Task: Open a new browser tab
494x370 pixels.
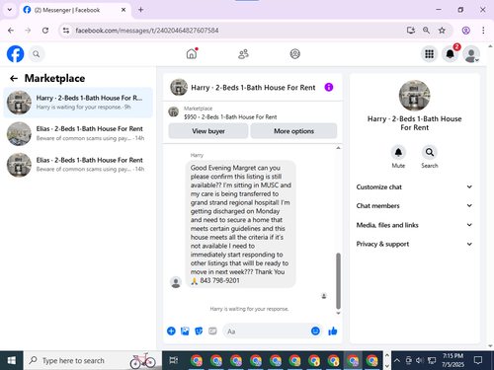Action: 140,10
